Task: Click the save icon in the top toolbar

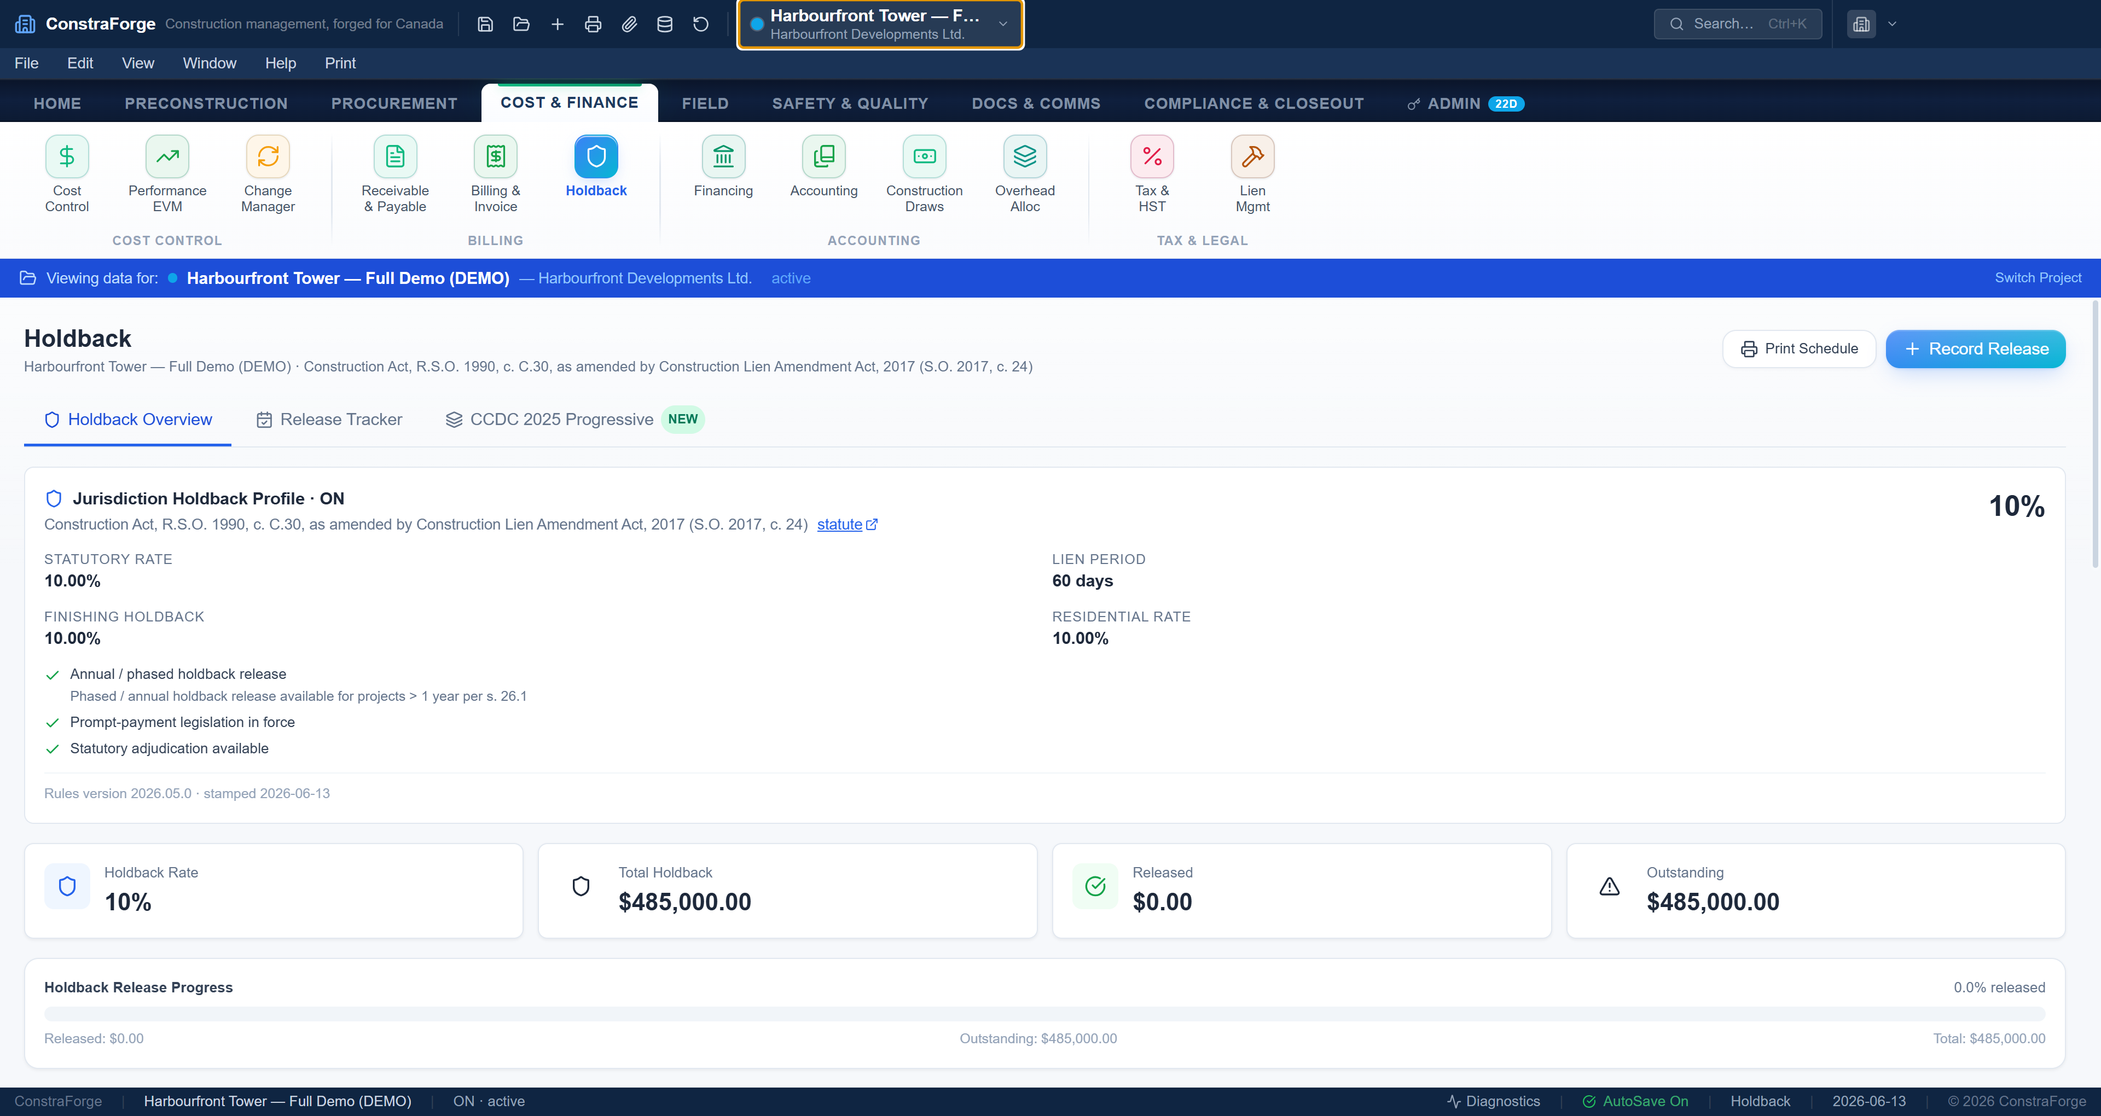Action: 485,24
